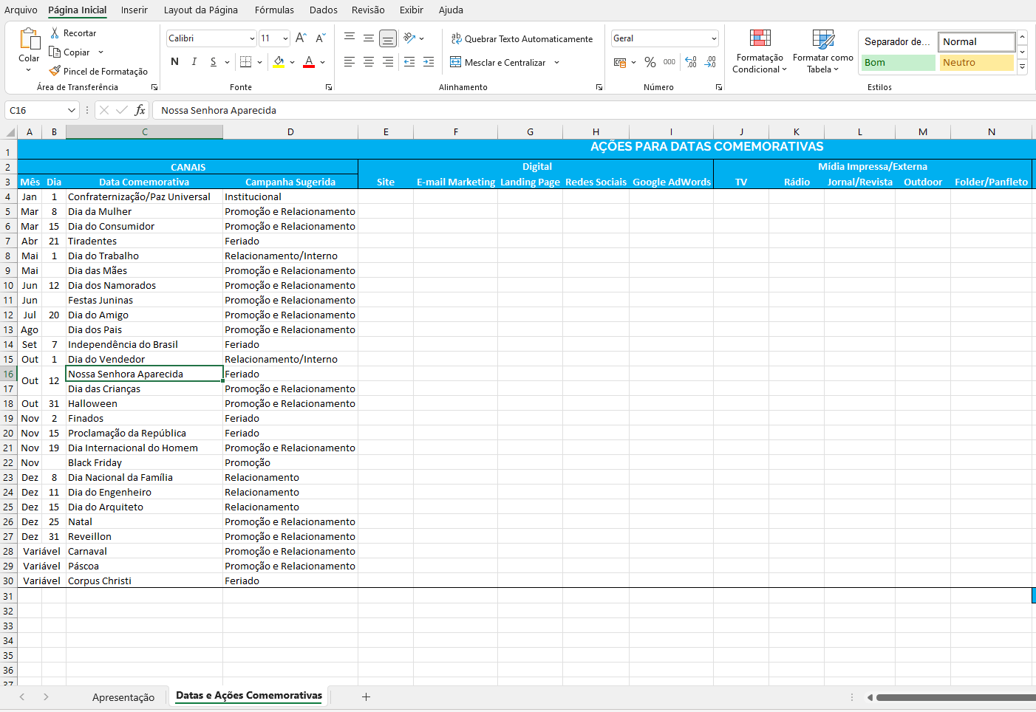1036x712 pixels.
Task: Click the percent style icon
Action: pos(650,62)
